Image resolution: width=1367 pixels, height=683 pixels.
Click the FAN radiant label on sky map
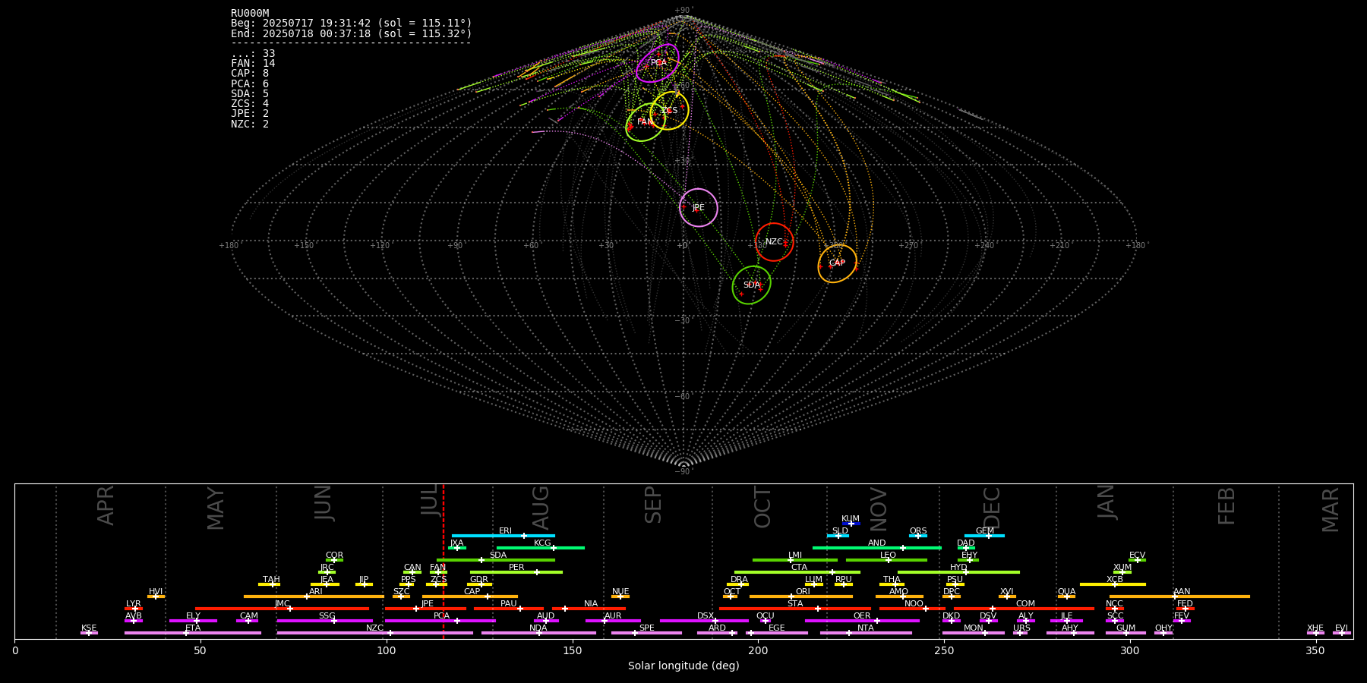pyautogui.click(x=645, y=122)
